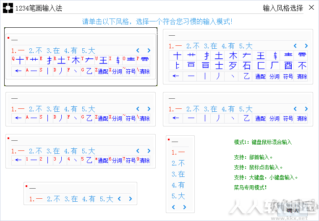The width and height of the screenshot is (319, 221).
Task: Click the stroke key labeled 1 一
Action: coord(32,160)
